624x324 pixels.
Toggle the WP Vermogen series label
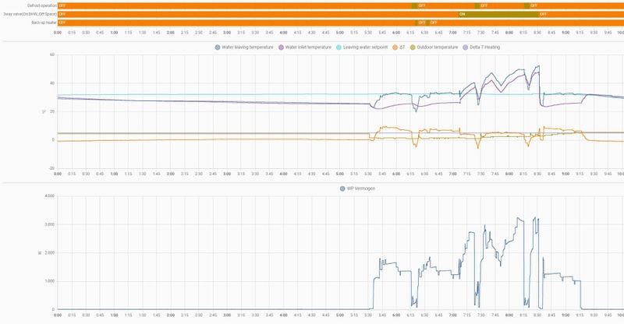(x=361, y=188)
